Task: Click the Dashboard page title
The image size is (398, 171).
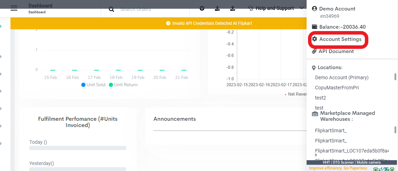Action: 40,6
